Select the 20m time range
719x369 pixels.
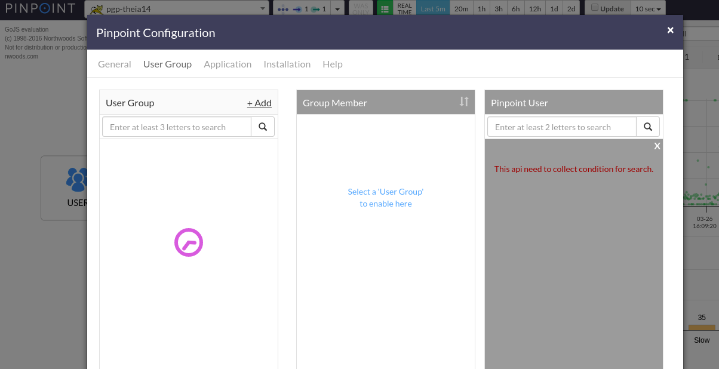[x=461, y=8]
